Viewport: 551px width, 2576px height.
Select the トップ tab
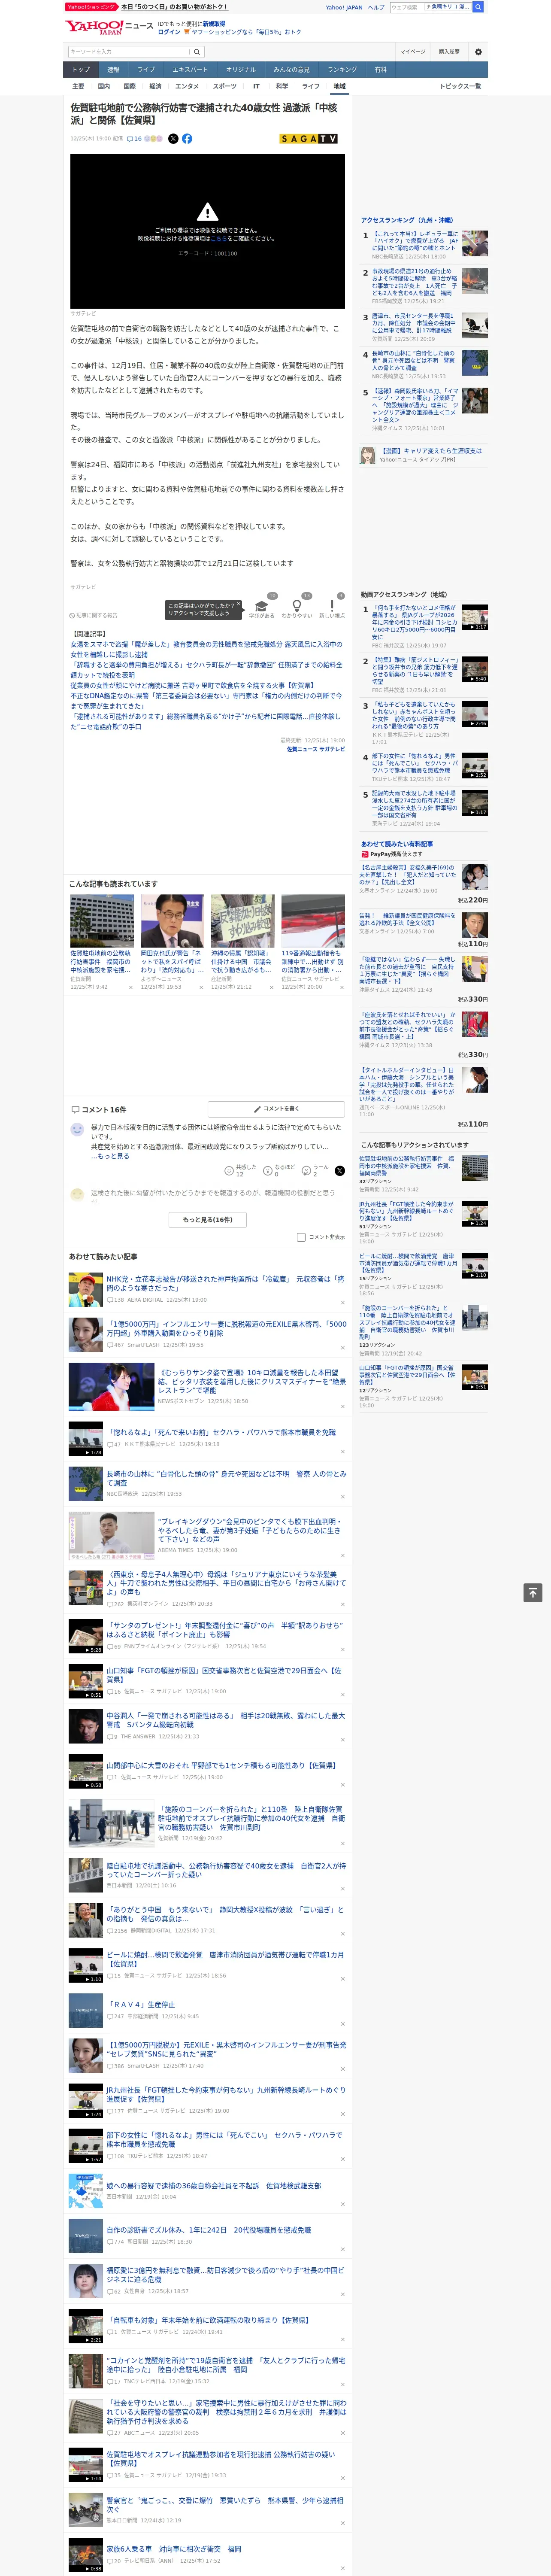coord(81,70)
